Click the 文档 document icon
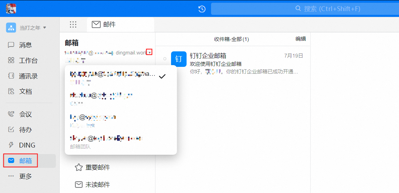399x193 pixels. click(x=11, y=91)
